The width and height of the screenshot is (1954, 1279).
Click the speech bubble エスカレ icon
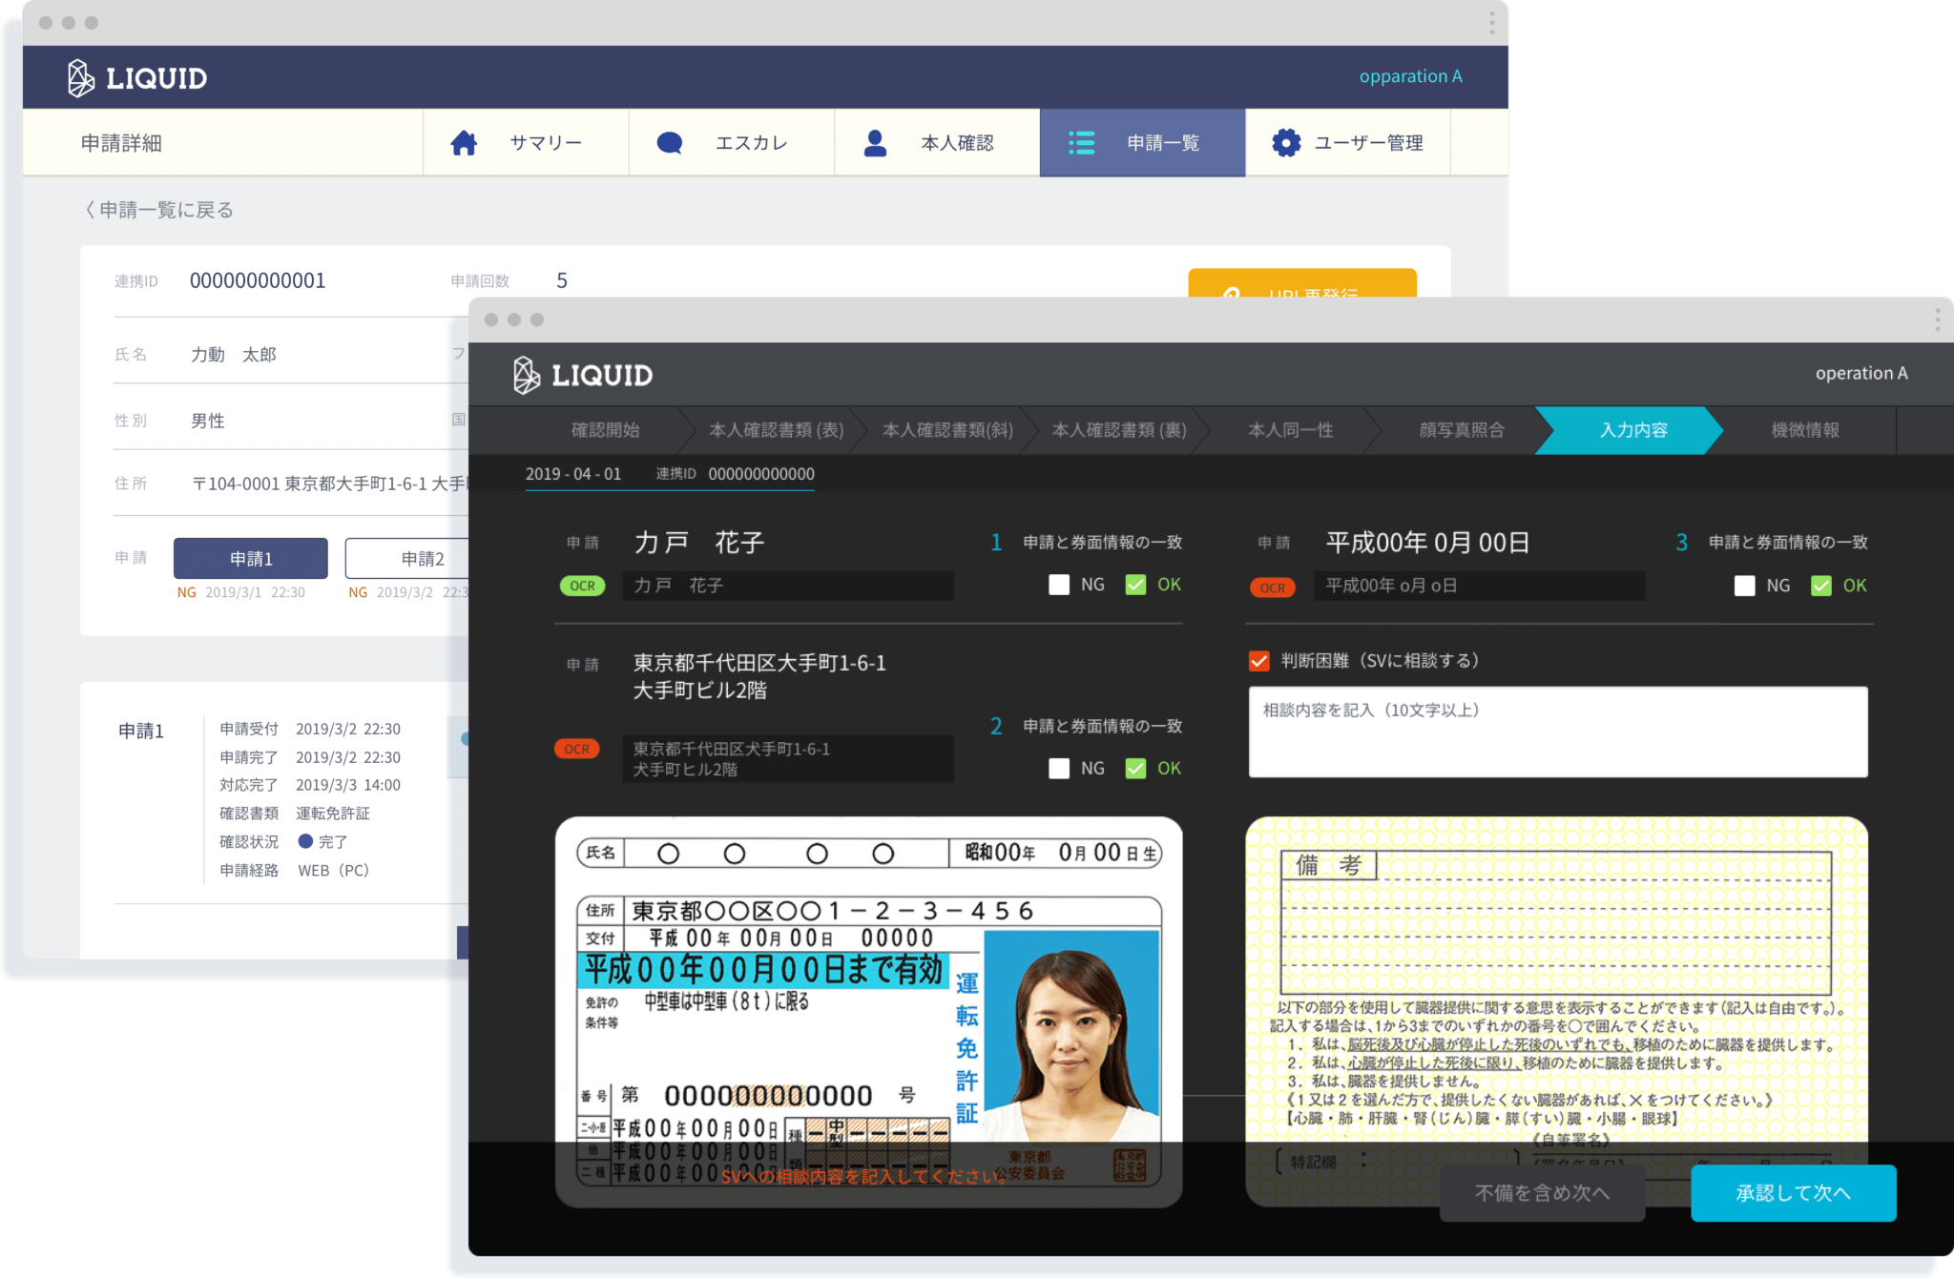pos(670,143)
